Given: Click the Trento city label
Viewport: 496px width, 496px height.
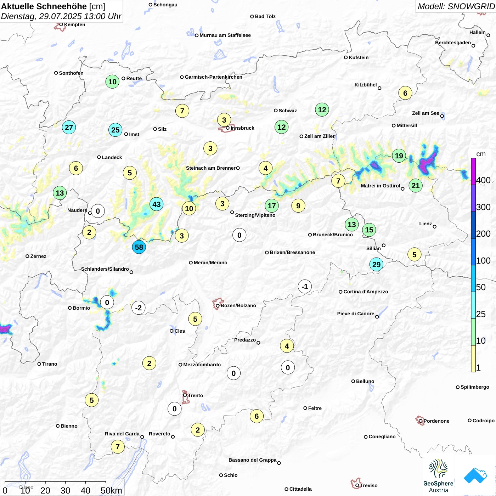Looking at the screenshot, I should [x=196, y=395].
